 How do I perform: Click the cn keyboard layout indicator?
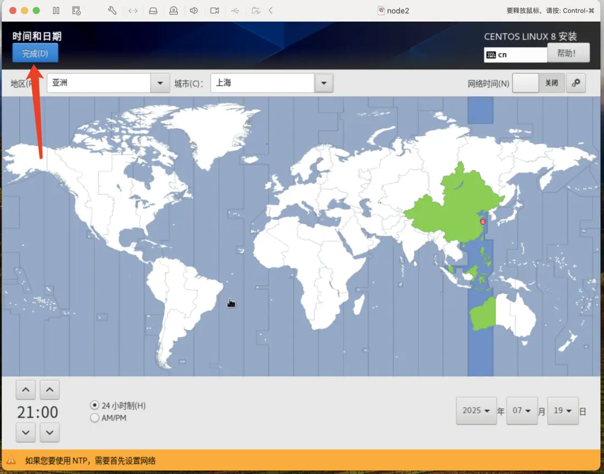point(515,54)
